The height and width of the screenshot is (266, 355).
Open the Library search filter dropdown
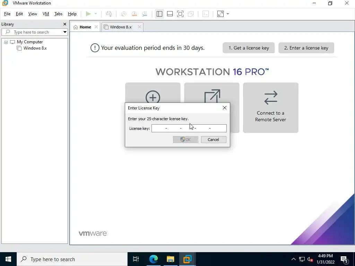point(65,32)
